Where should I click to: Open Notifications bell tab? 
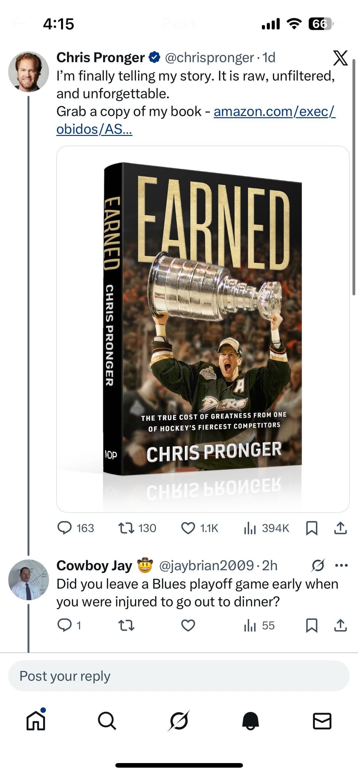(251, 721)
